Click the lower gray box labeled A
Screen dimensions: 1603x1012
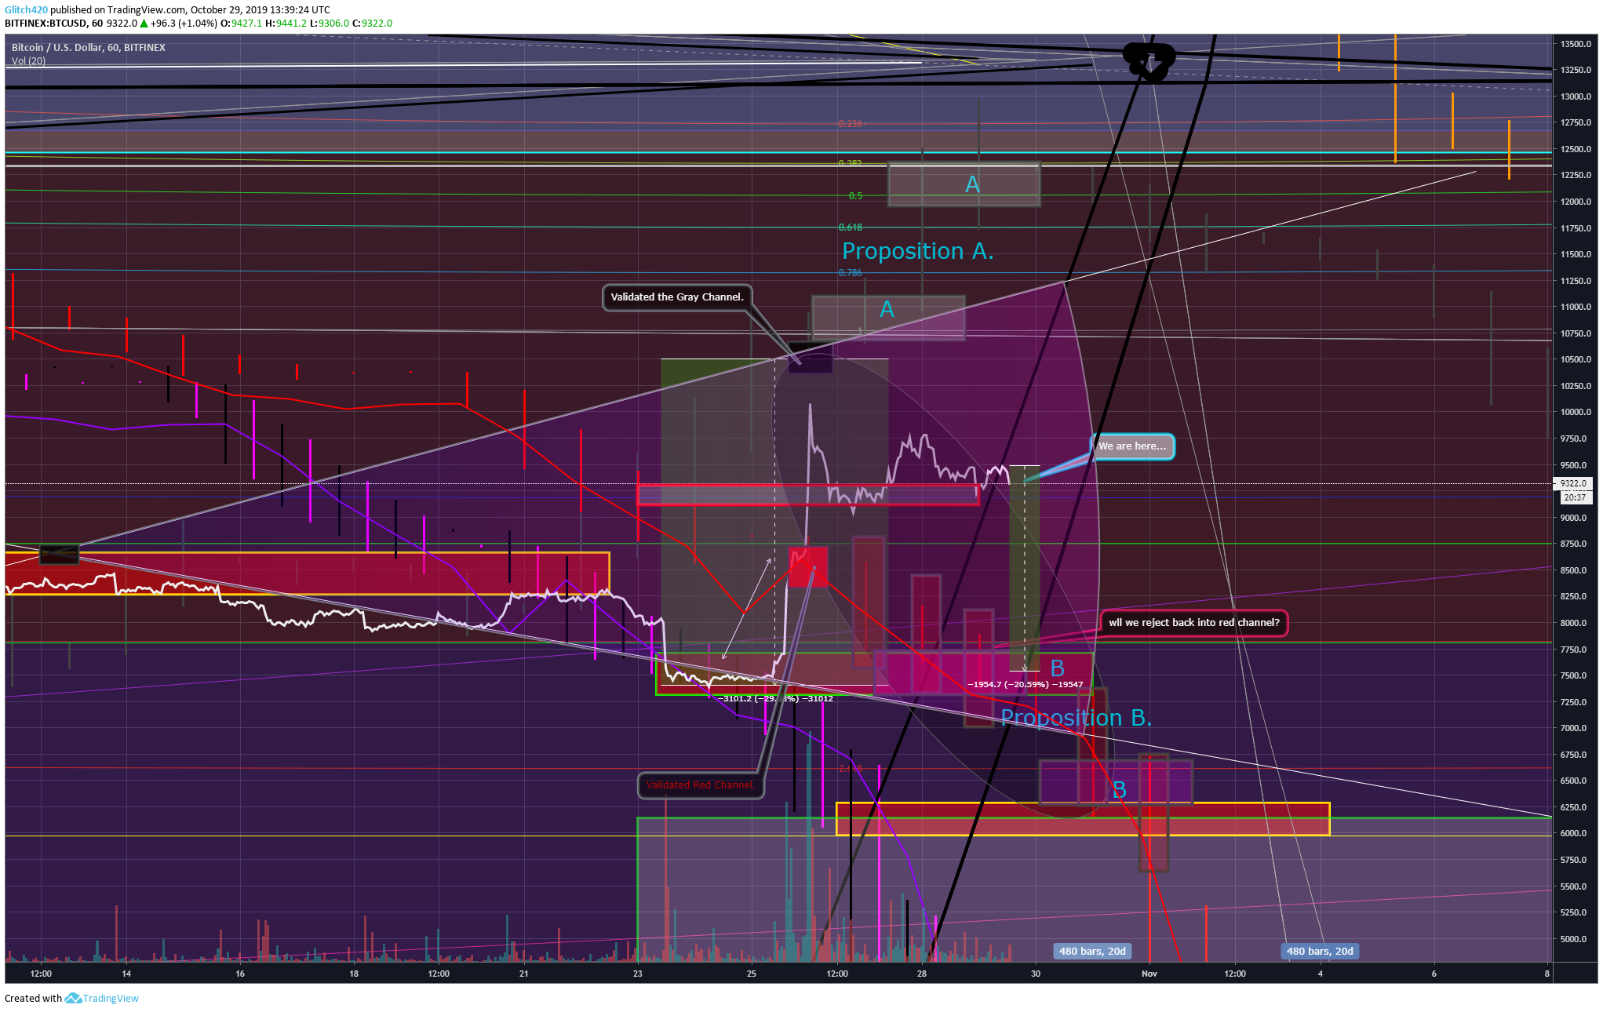(x=887, y=318)
